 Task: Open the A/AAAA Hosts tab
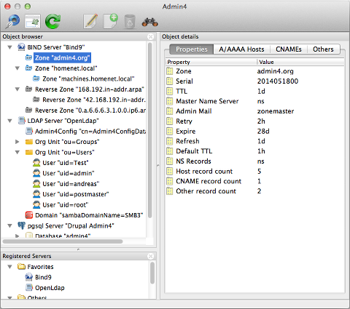241,49
